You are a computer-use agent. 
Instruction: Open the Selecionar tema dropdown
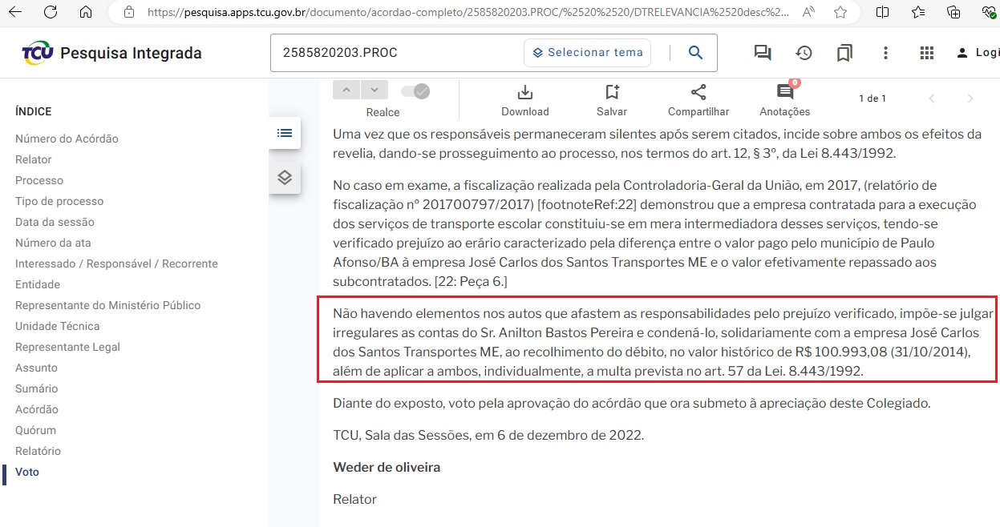click(588, 53)
